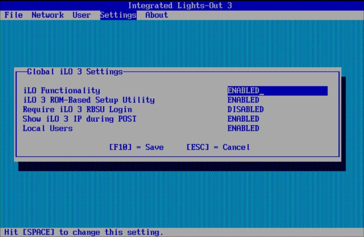364x237 pixels.
Task: Toggle iLO 3 ROM-Based Setup Utility value
Action: point(243,100)
